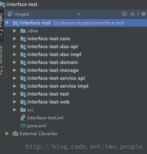Click the Project view icon in panel header
147x154 pixels.
(x=11, y=14)
